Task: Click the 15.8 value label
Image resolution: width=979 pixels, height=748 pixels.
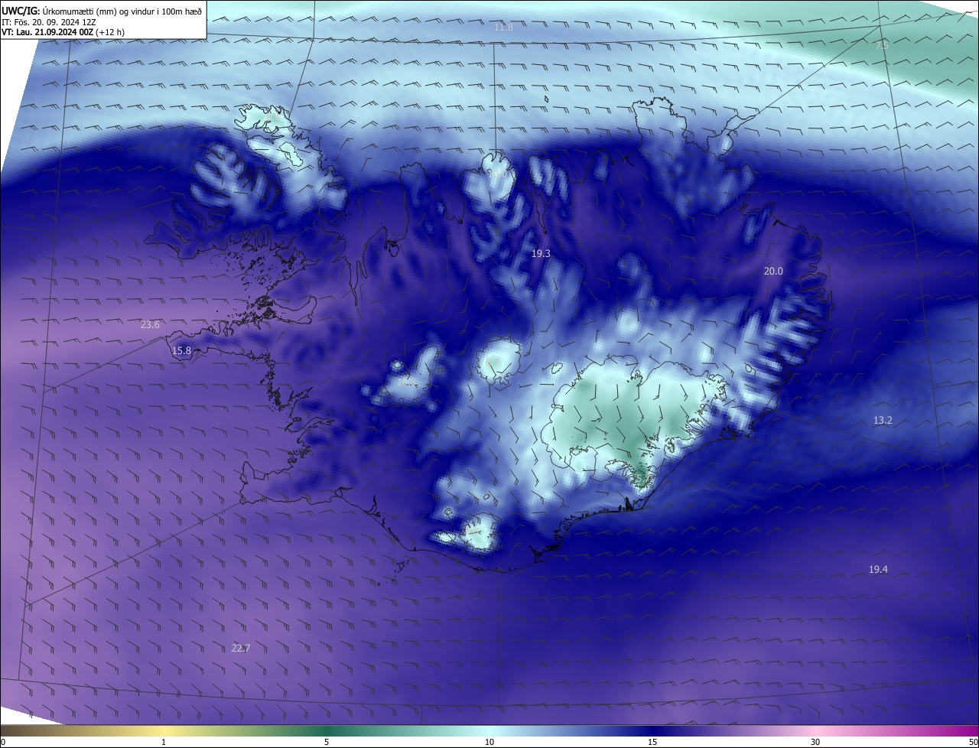Action: pyautogui.click(x=181, y=351)
